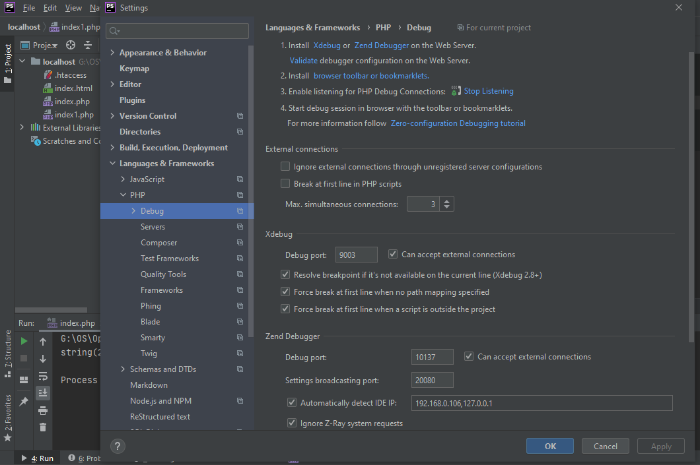Open the Zend Debugger link
700x465 pixels.
tap(381, 46)
